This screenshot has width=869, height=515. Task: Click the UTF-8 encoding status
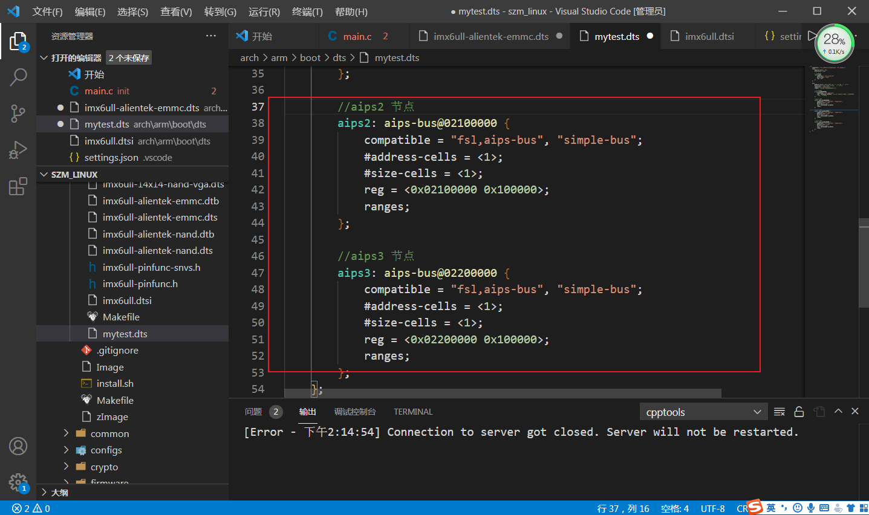pos(712,508)
